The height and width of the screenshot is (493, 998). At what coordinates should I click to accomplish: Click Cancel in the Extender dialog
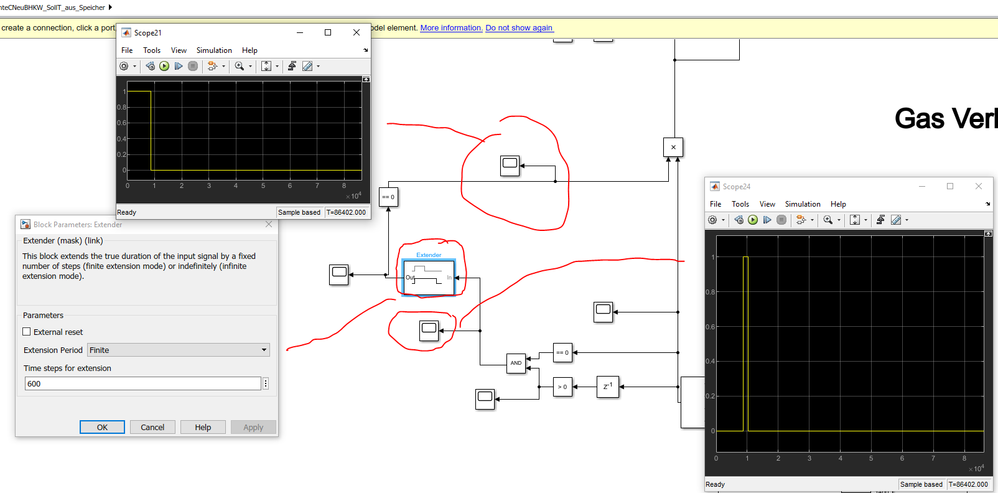click(152, 427)
